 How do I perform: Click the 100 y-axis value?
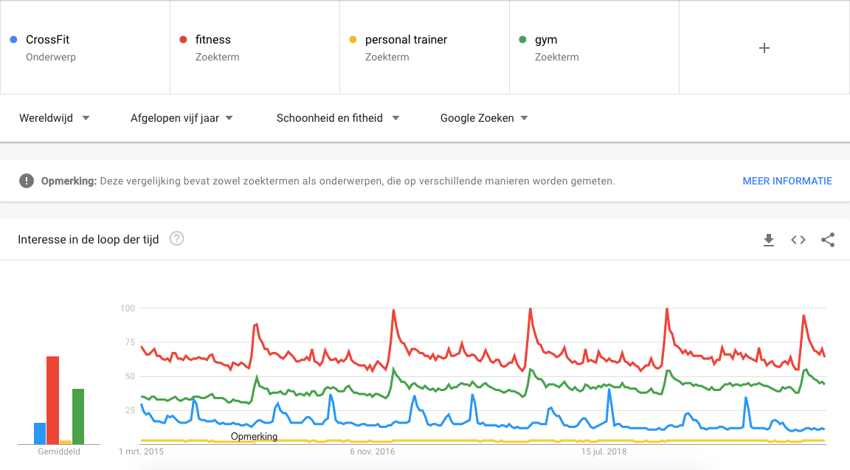(128, 308)
